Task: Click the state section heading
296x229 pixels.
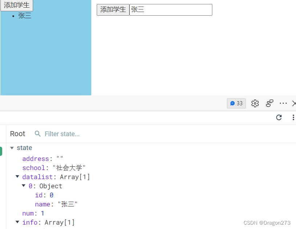Action: [x=24, y=148]
